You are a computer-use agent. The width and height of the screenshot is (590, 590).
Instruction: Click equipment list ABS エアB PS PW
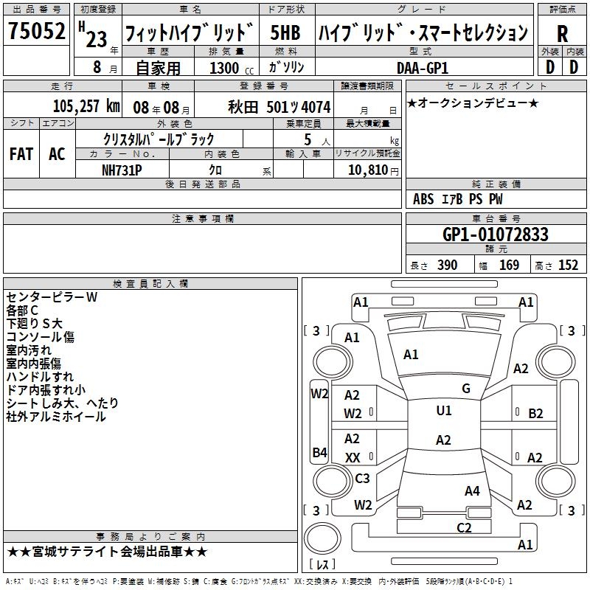pyautogui.click(x=457, y=199)
